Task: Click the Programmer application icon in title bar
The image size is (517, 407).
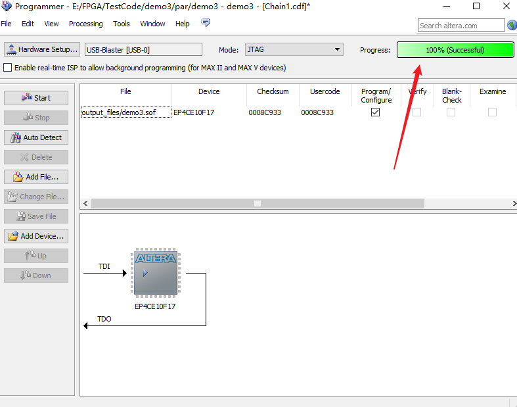Action: [x=7, y=6]
